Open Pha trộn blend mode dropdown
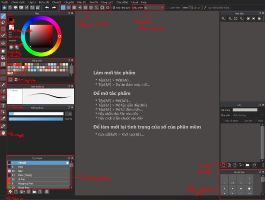The width and height of the screenshot is (265, 200). tap(248, 115)
